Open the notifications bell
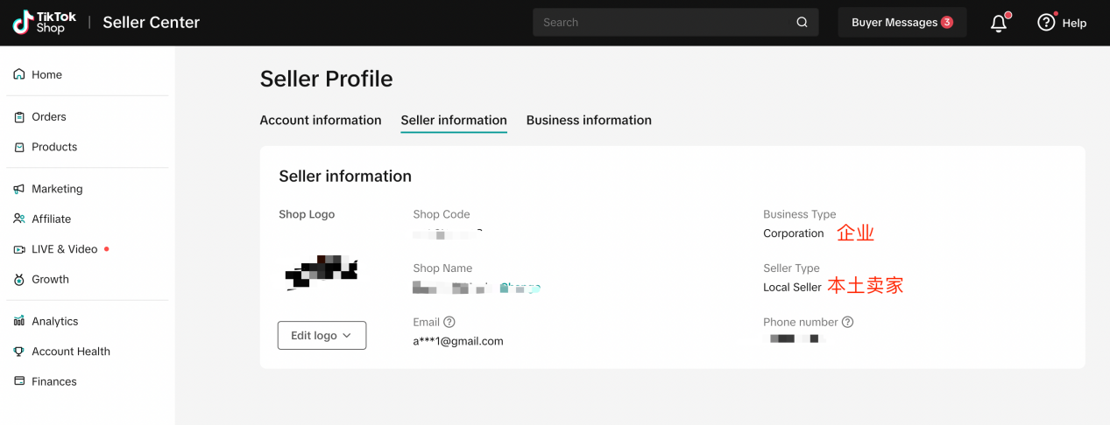 tap(998, 24)
